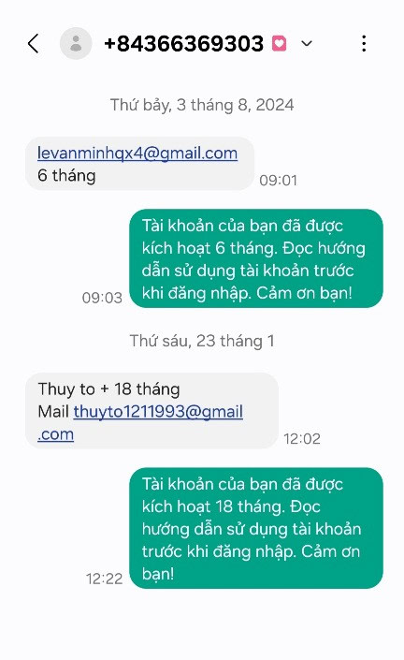Viewport: 404px width, 660px height.
Task: Select the green '6 tháng' activation reply bubble
Action: pos(256,258)
